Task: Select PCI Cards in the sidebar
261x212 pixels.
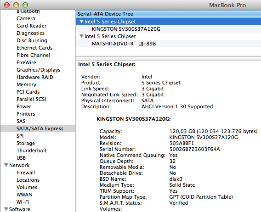Action: pos(28,92)
